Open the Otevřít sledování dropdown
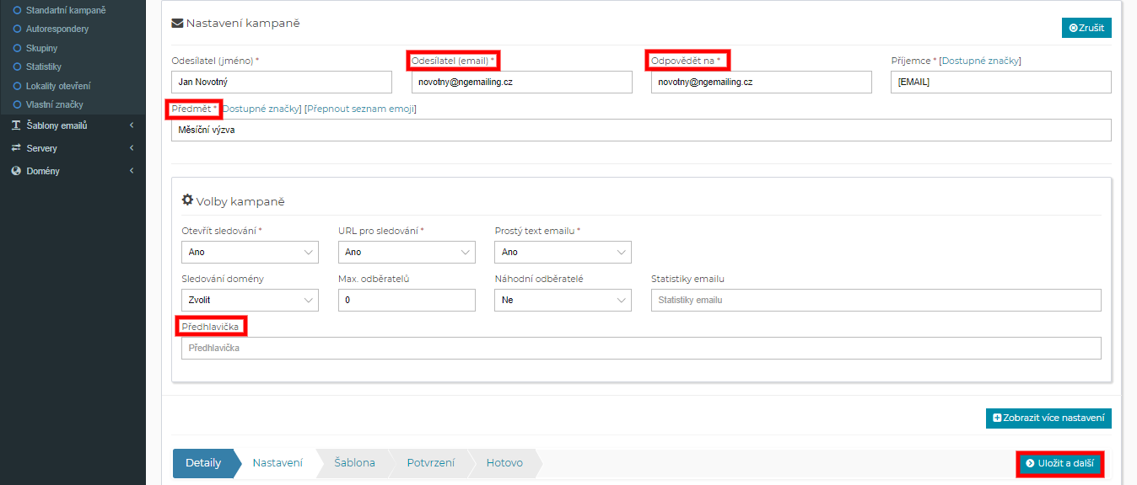The image size is (1137, 485). (250, 252)
